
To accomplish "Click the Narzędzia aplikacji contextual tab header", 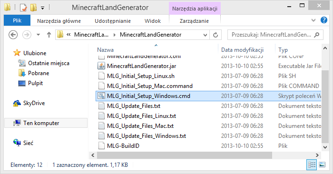I will pos(195,9).
